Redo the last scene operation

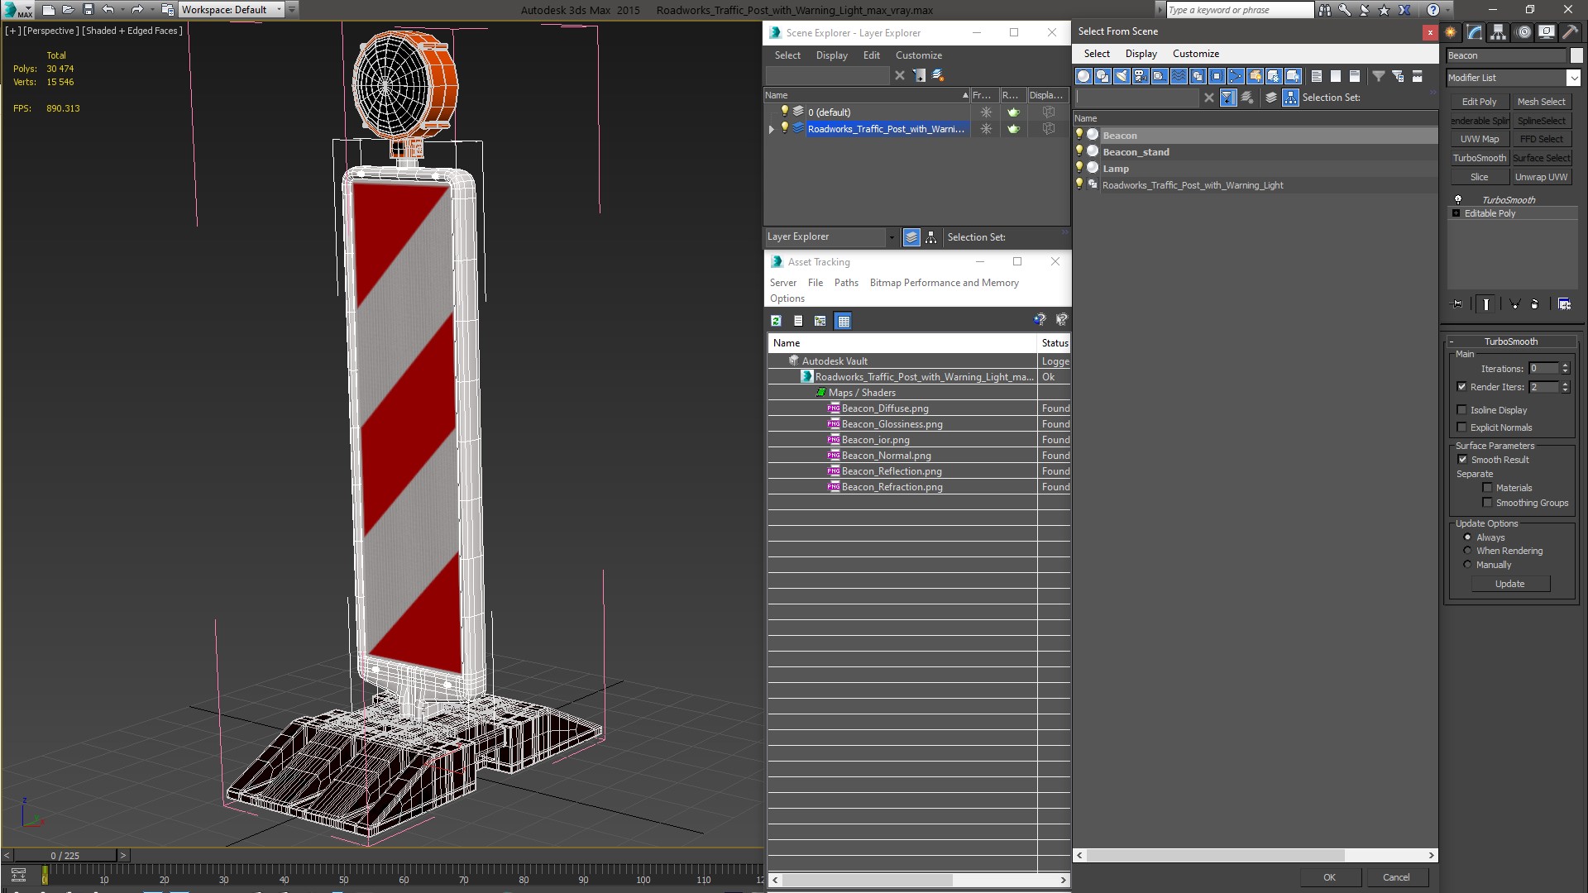pos(137,10)
